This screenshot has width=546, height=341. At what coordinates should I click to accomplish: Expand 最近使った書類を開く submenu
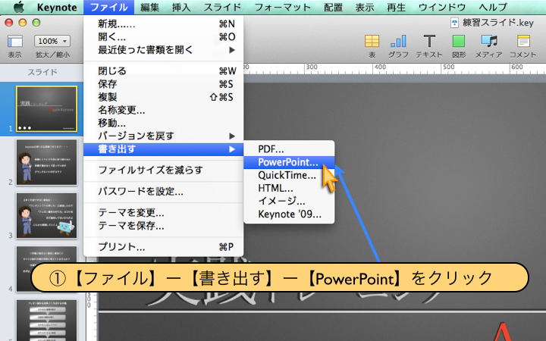point(163,50)
